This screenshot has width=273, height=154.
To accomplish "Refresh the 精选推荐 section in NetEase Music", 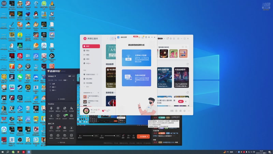I will (187, 64).
